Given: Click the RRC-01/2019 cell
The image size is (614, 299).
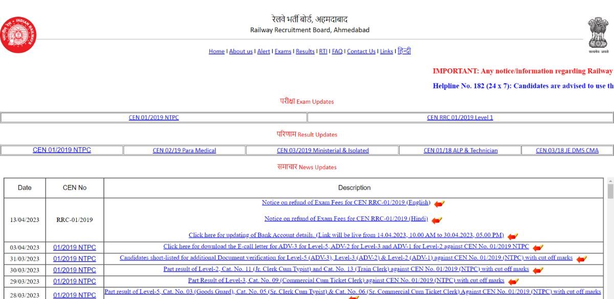Looking at the screenshot, I should pos(75,220).
